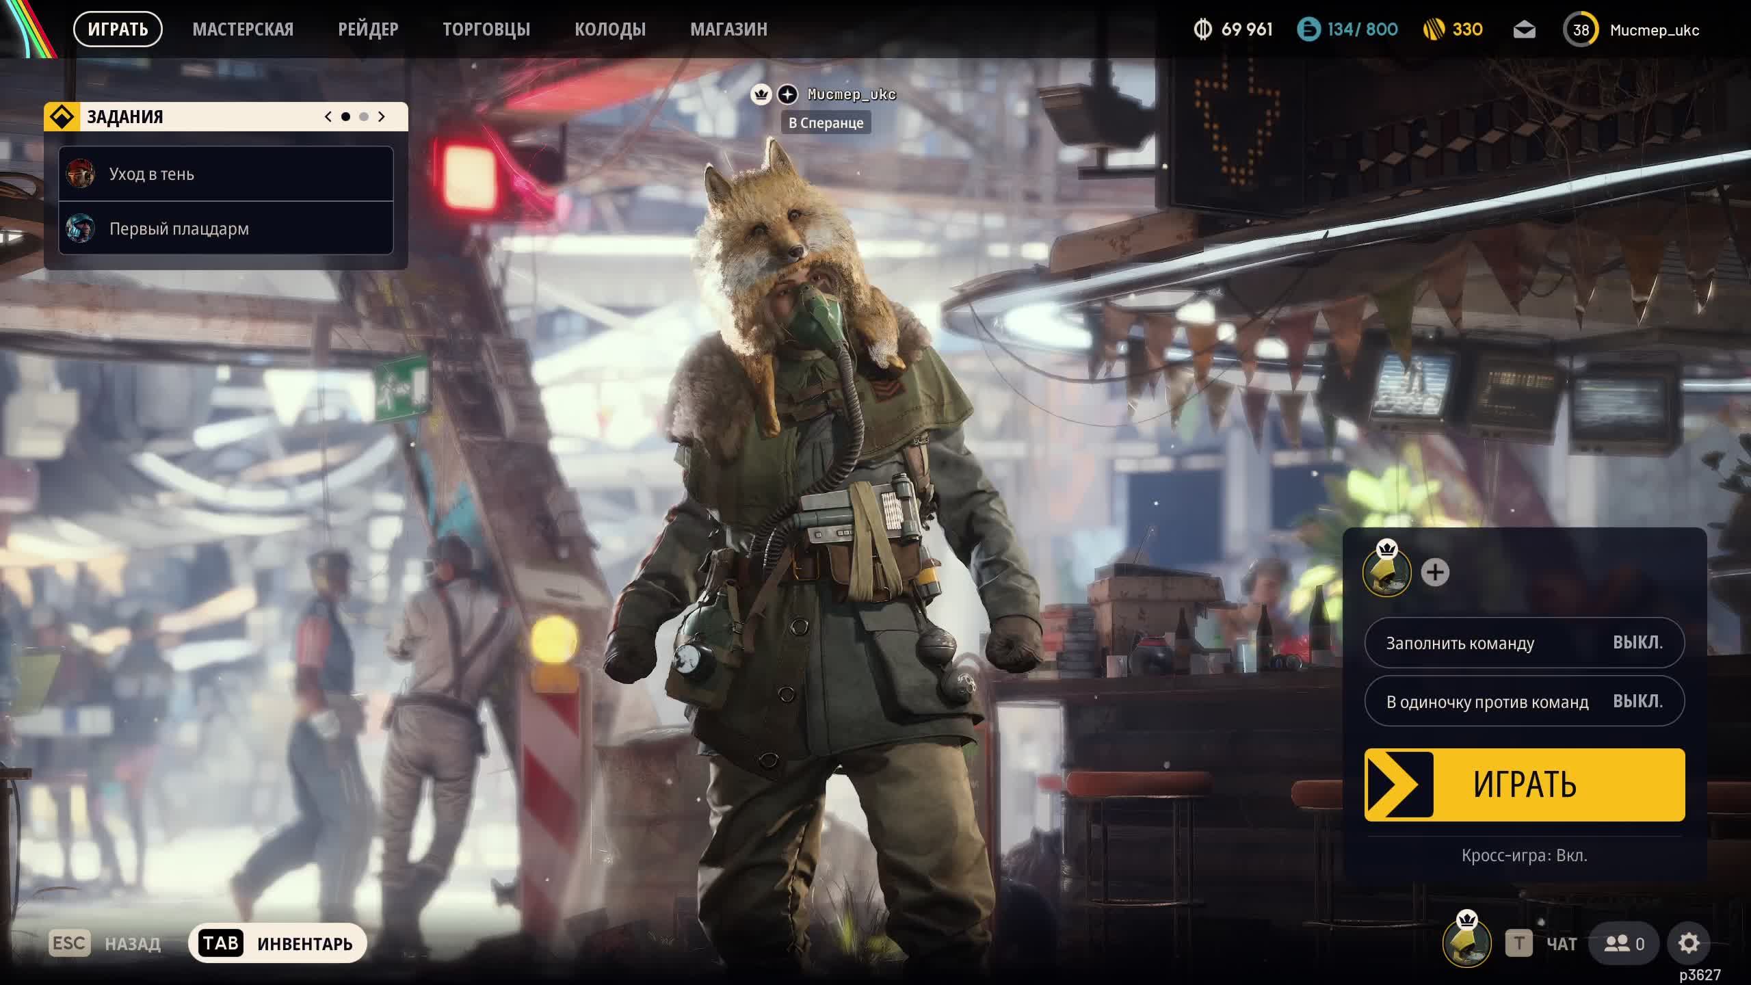Go to previous quests page arrow

click(x=328, y=117)
